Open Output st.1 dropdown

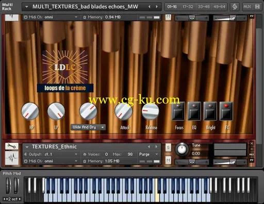click(x=76, y=154)
